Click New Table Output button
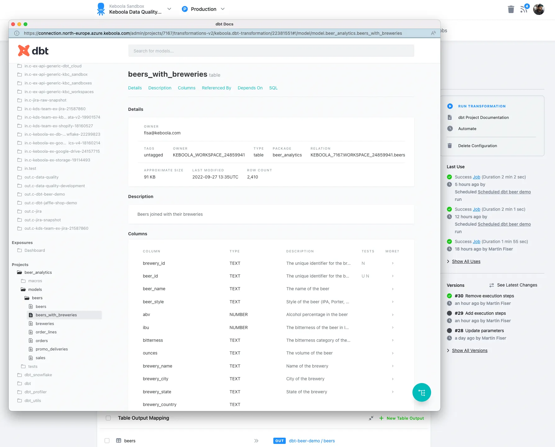The height and width of the screenshot is (447, 555). pyautogui.click(x=405, y=418)
